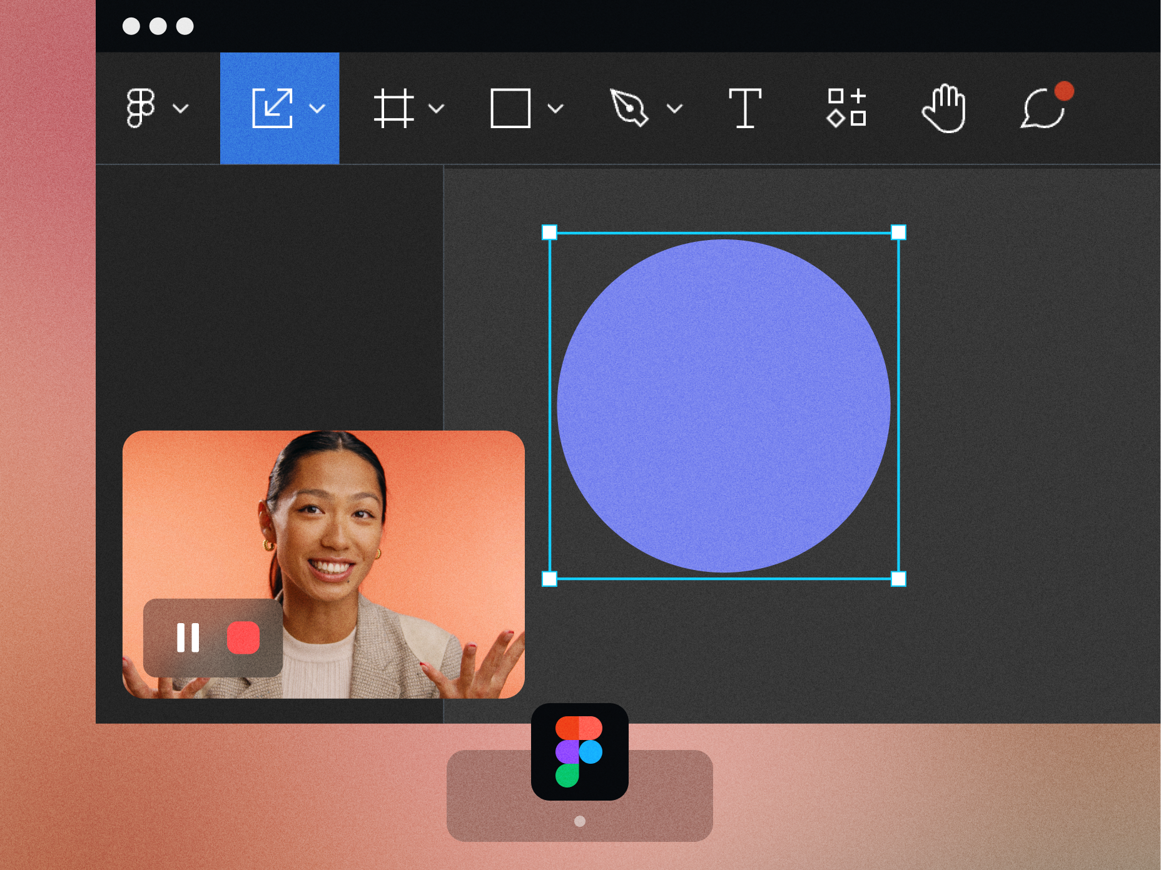
Task: Open the Comments tool with notification
Action: (x=1043, y=108)
